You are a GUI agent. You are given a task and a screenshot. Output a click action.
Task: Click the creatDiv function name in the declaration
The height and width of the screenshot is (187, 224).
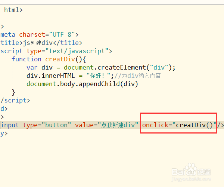[x=60, y=59]
